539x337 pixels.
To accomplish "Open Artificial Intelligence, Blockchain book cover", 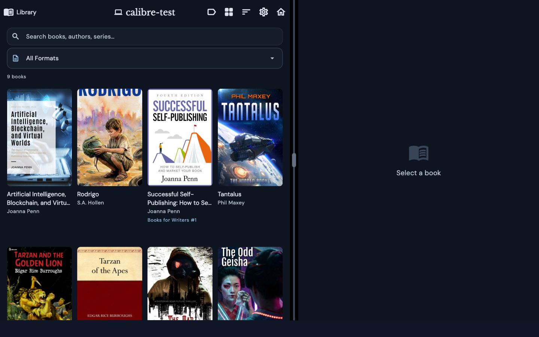I will pos(39,137).
